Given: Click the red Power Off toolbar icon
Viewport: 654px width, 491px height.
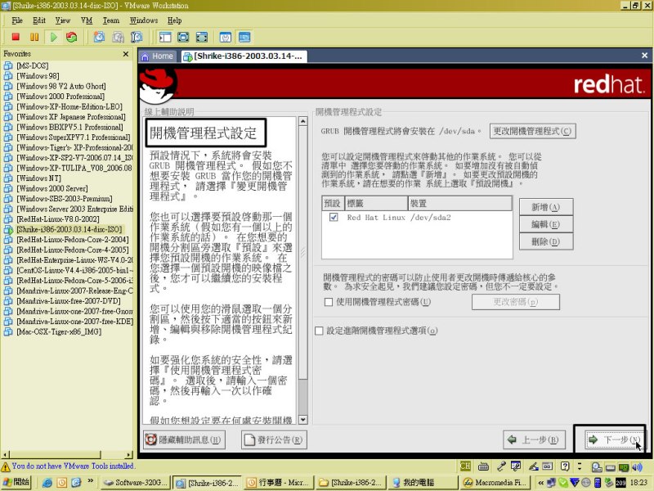Looking at the screenshot, I should tap(16, 37).
